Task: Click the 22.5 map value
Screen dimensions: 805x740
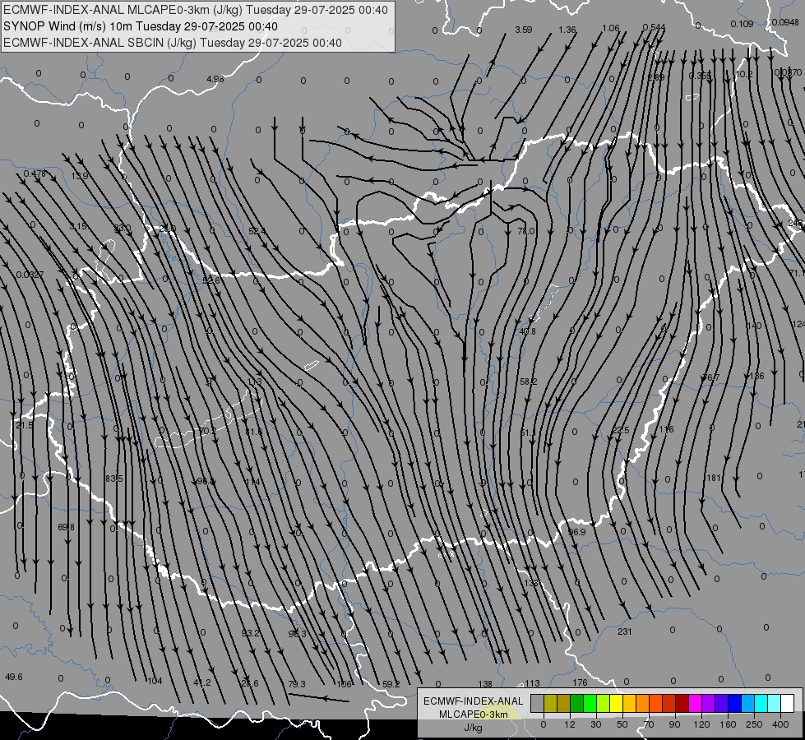Action: point(620,430)
